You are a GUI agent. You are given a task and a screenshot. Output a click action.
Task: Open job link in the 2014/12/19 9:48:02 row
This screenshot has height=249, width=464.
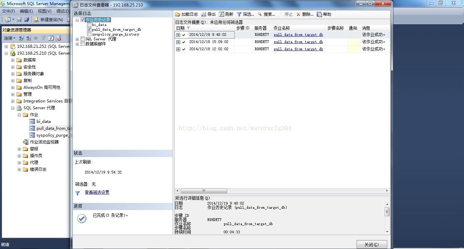point(298,35)
